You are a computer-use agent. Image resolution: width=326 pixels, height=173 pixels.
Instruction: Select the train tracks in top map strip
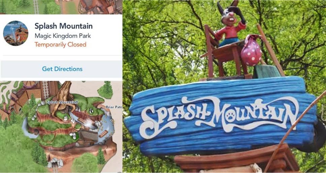click(x=36, y=7)
